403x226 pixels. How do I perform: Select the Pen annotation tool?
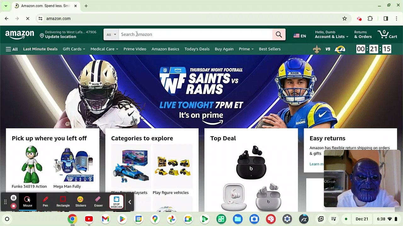point(45,202)
